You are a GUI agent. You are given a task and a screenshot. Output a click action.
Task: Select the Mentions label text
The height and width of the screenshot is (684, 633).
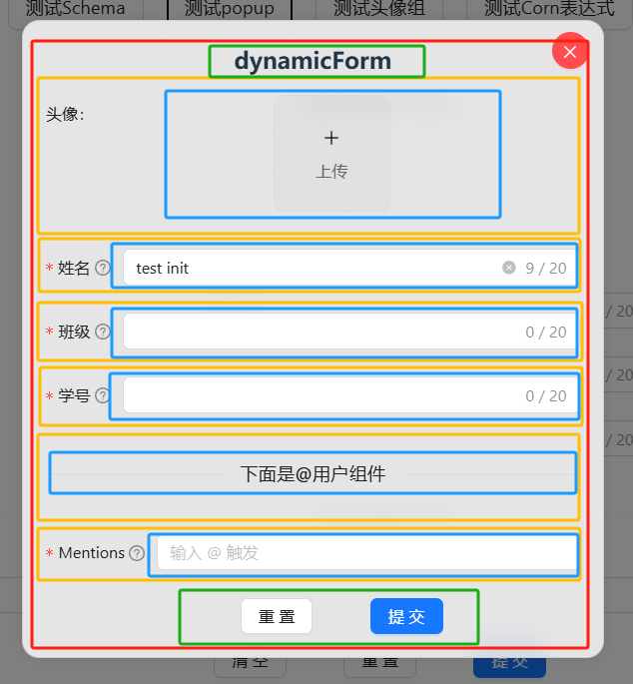pos(92,553)
